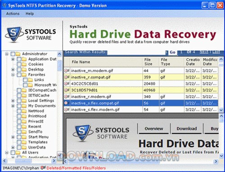The image size is (225, 172).
Task: Click deleted-file icon beside inactive_r.modern.gif
Action: (x=67, y=97)
